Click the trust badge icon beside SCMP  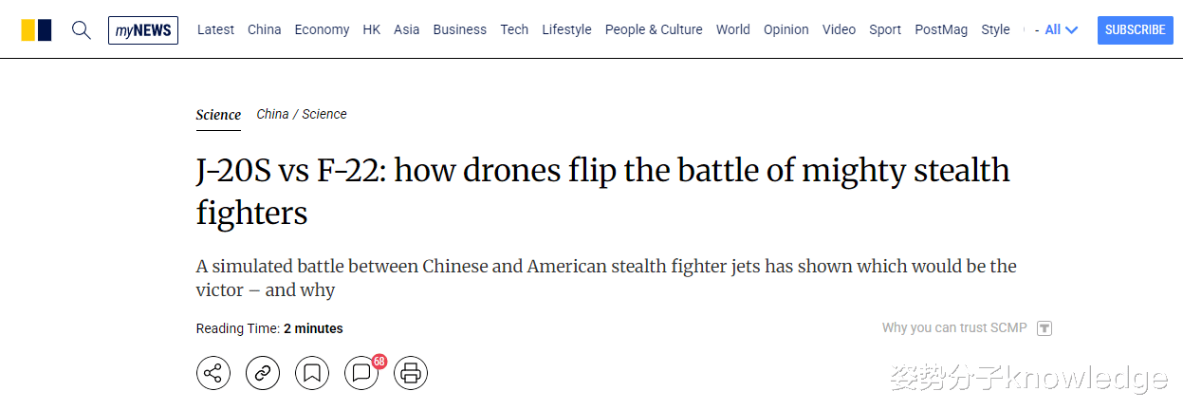pos(1044,328)
